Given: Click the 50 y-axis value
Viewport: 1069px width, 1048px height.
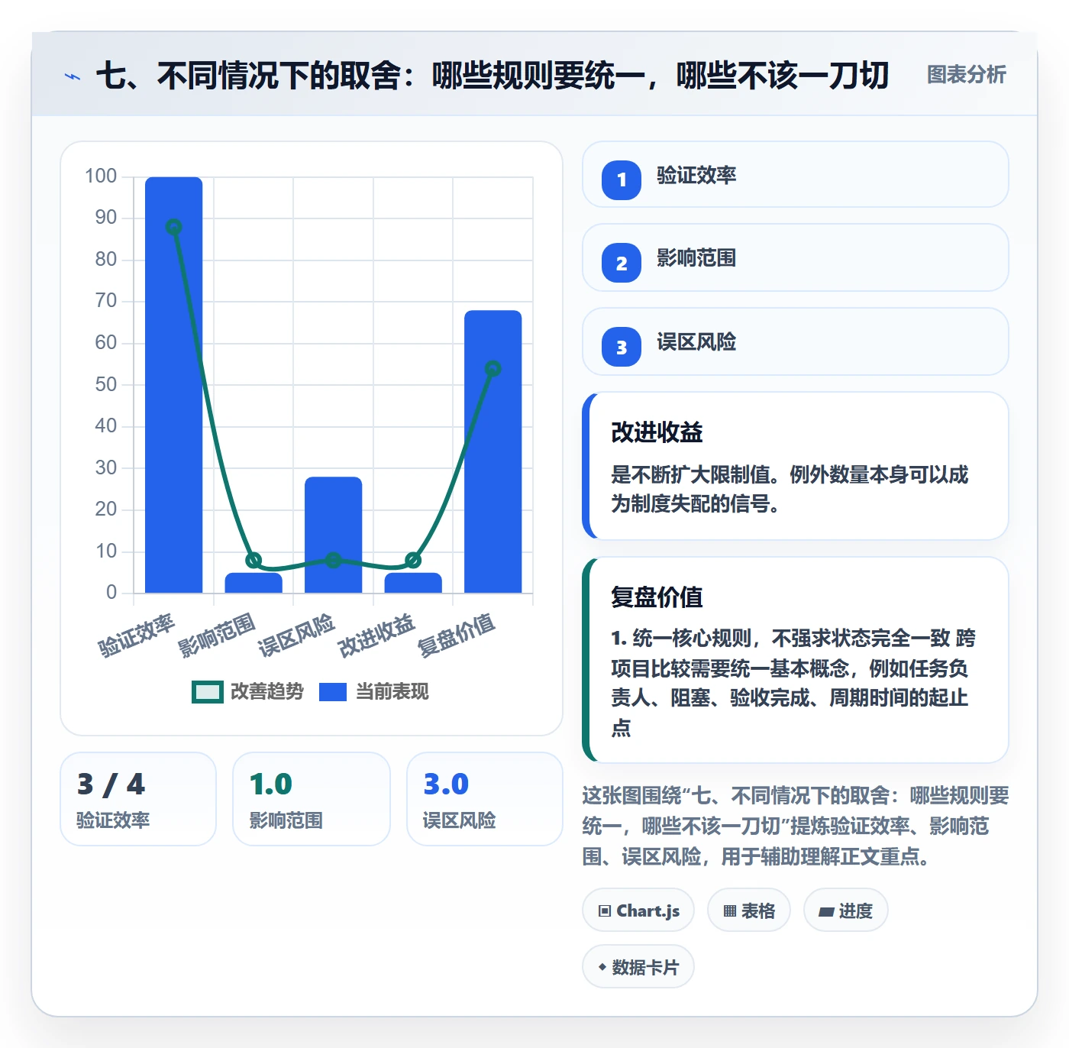Looking at the screenshot, I should click(x=106, y=384).
